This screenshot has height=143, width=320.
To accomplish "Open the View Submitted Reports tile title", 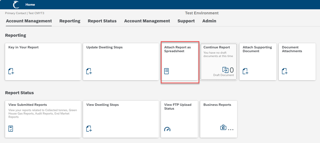I will point(28,105).
